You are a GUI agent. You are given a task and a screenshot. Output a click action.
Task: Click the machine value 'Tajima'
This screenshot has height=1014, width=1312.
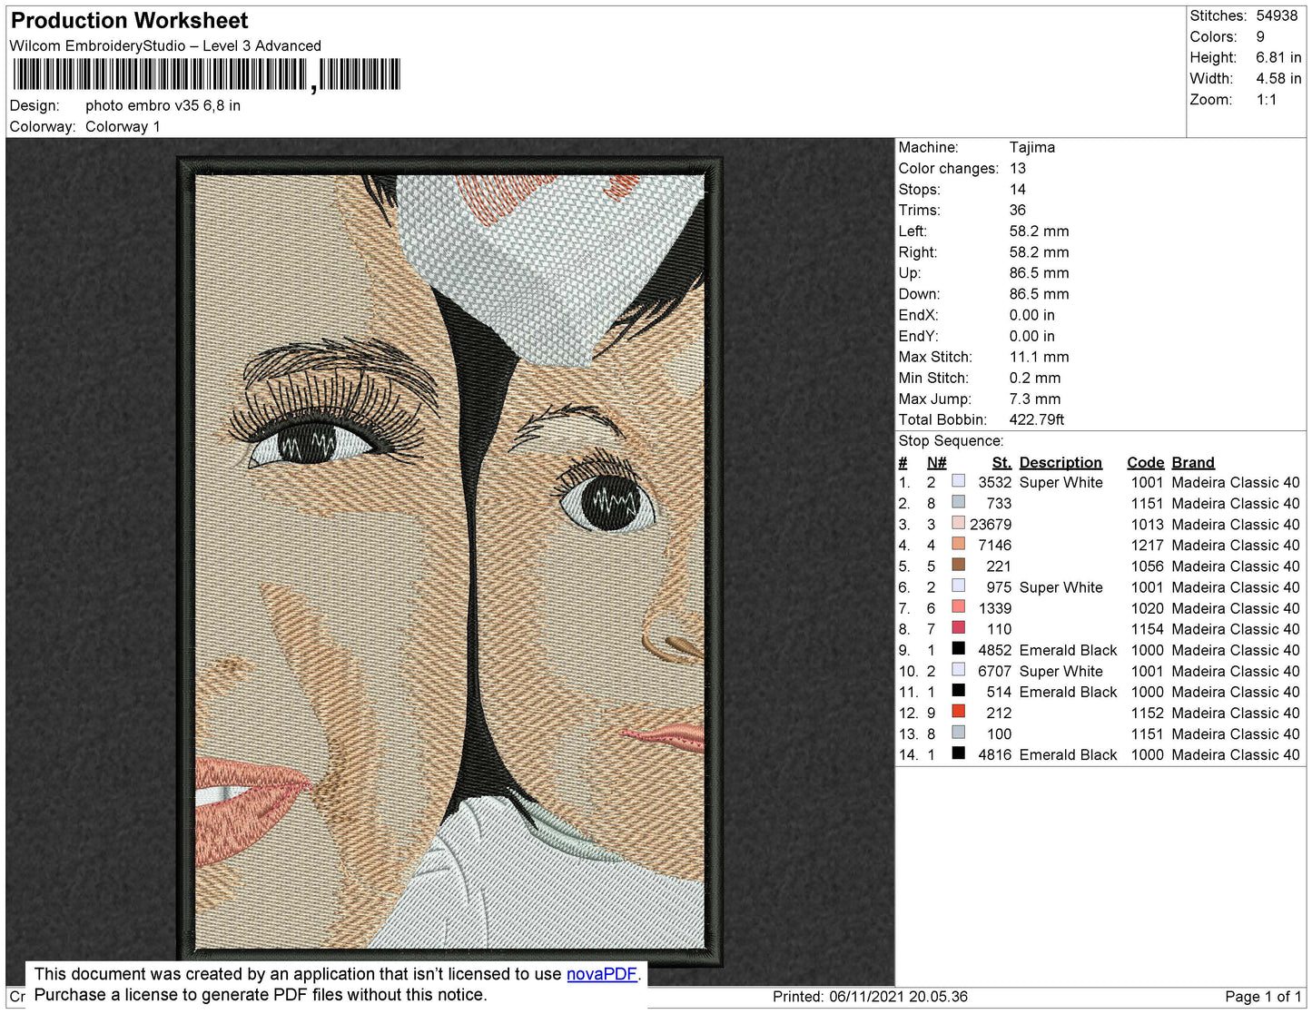pos(1032,147)
